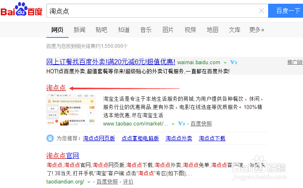Expand the dropdown arrow after taodiandian.org
The image size is (303, 188).
[x=89, y=182]
